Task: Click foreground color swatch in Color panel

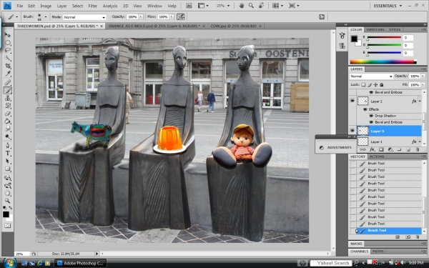Action: (354, 39)
